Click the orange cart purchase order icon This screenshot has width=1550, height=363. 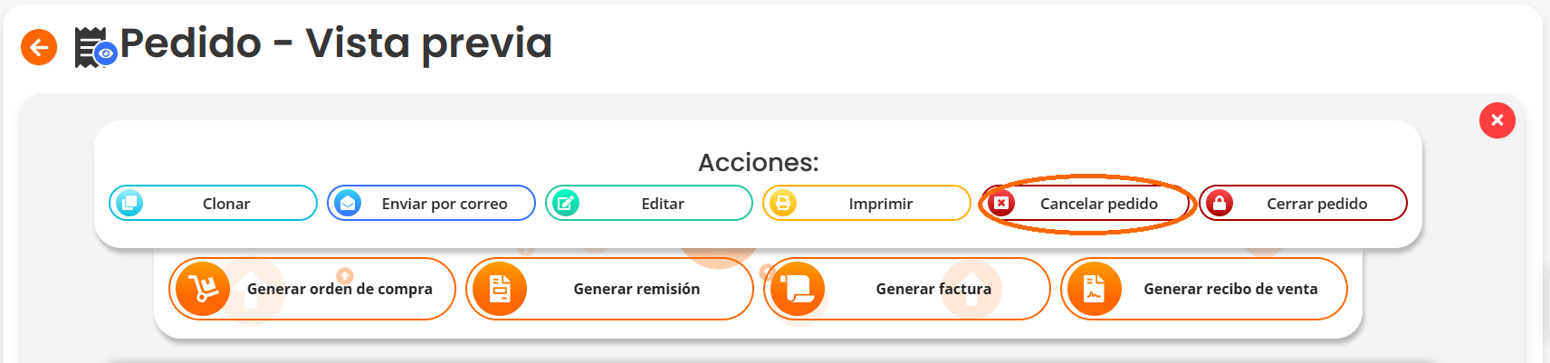[x=203, y=289]
